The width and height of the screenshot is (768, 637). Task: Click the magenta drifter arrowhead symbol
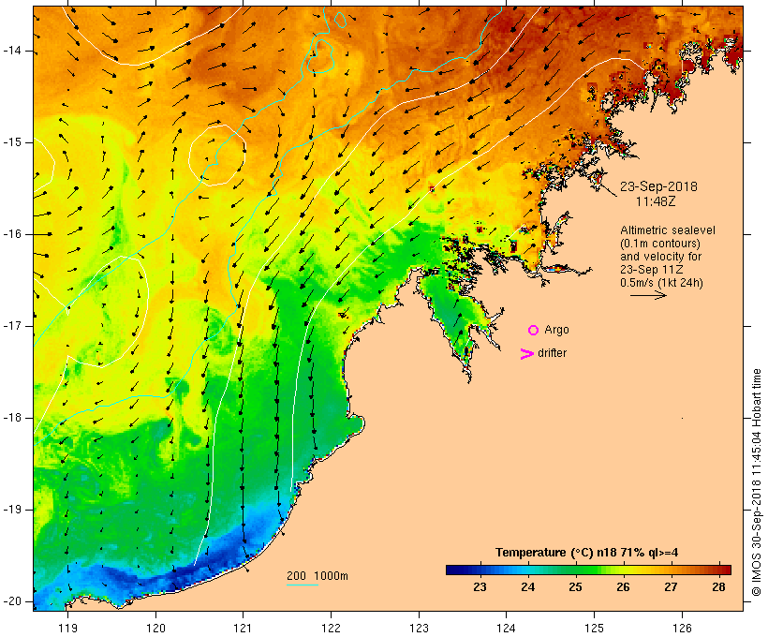point(527,354)
